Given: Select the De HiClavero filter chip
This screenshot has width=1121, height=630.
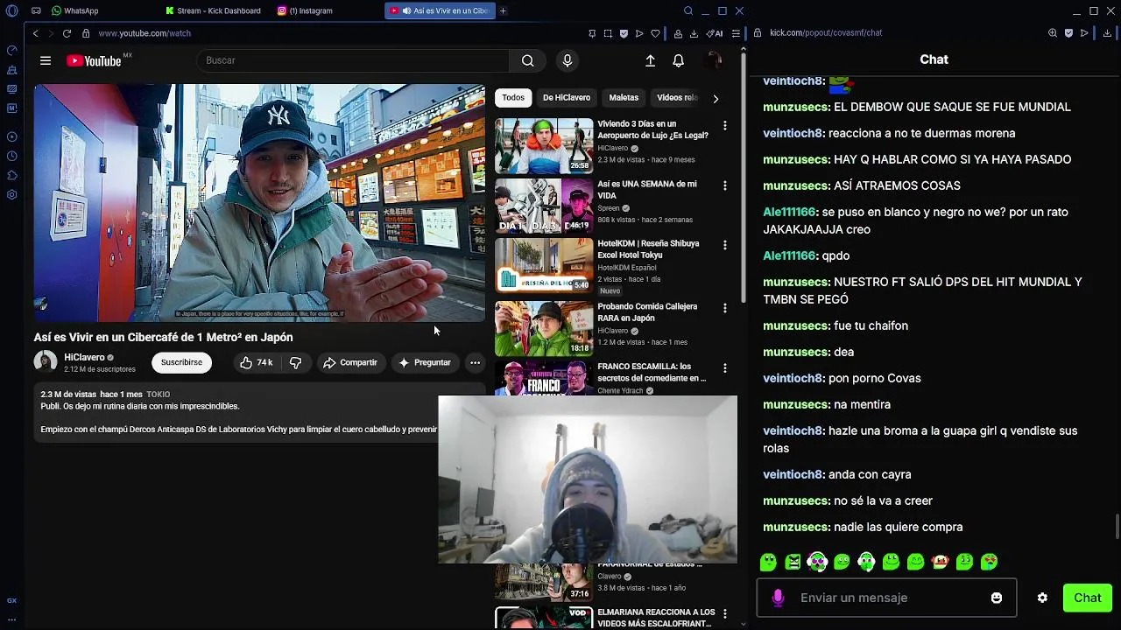Looking at the screenshot, I should tap(567, 97).
